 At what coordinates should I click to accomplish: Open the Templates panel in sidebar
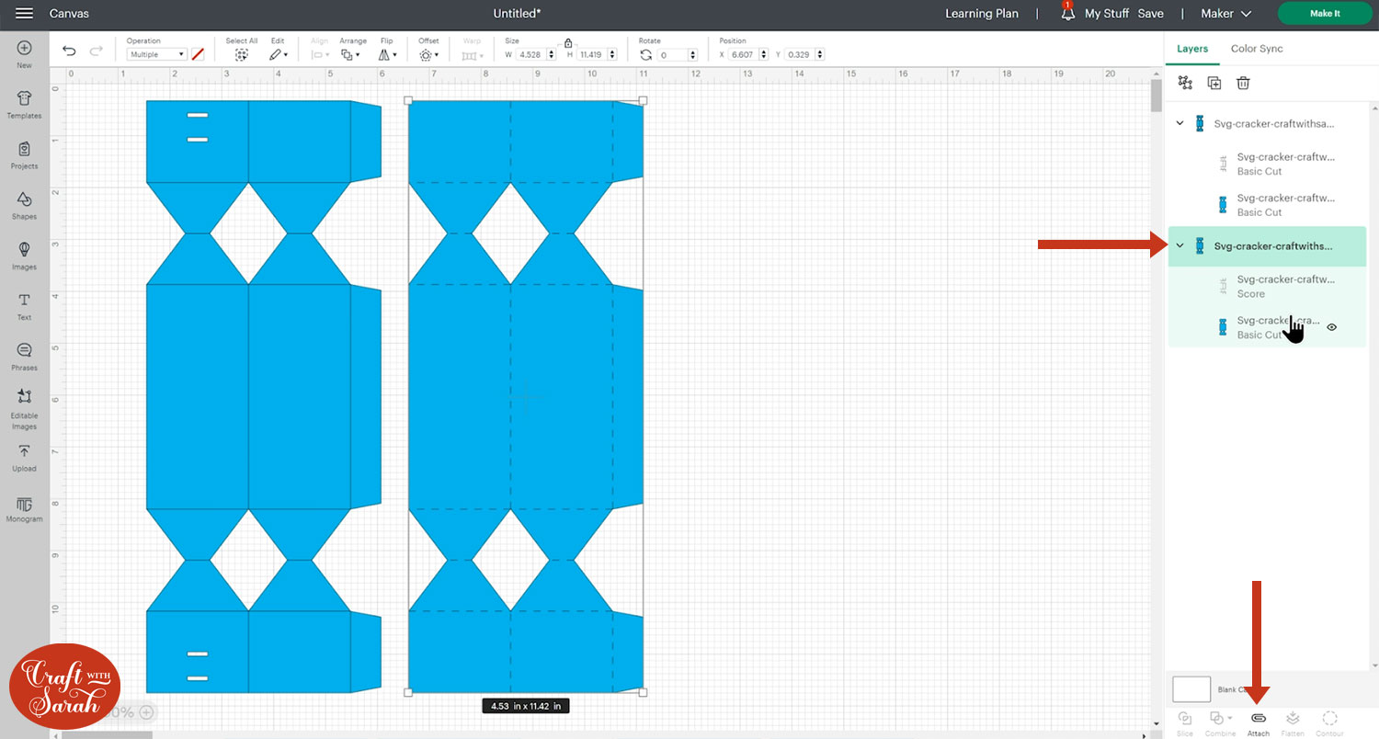(x=24, y=103)
